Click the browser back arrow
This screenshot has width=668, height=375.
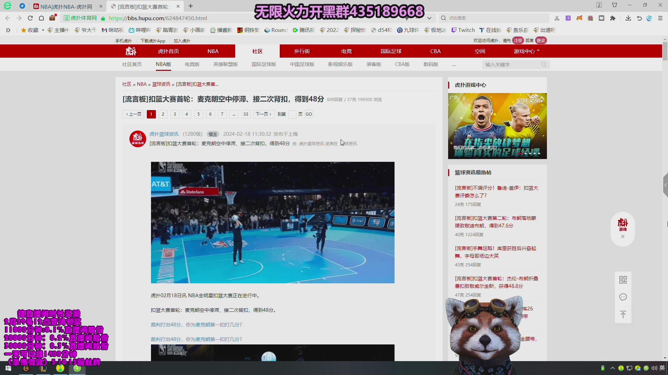coord(8,18)
